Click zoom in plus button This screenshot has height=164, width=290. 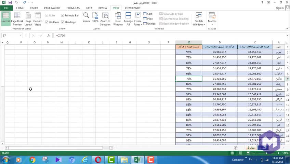pos(278,153)
